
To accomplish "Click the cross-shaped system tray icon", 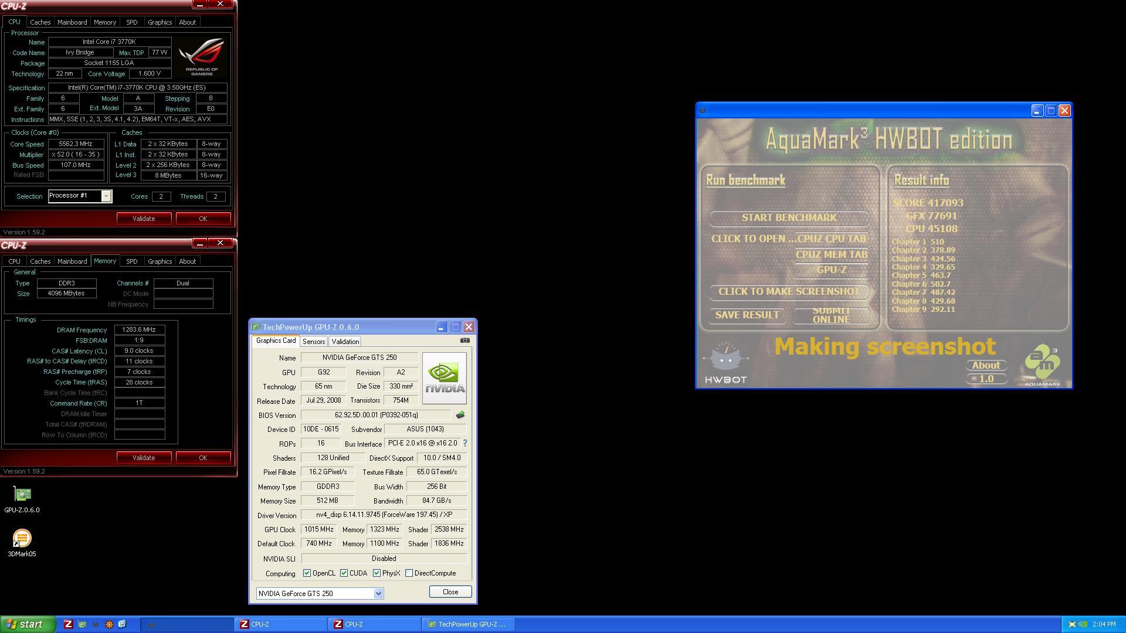I will 1072,624.
